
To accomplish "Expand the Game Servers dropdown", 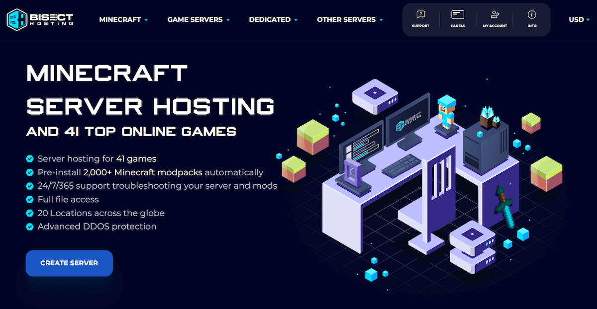I will pyautogui.click(x=198, y=20).
